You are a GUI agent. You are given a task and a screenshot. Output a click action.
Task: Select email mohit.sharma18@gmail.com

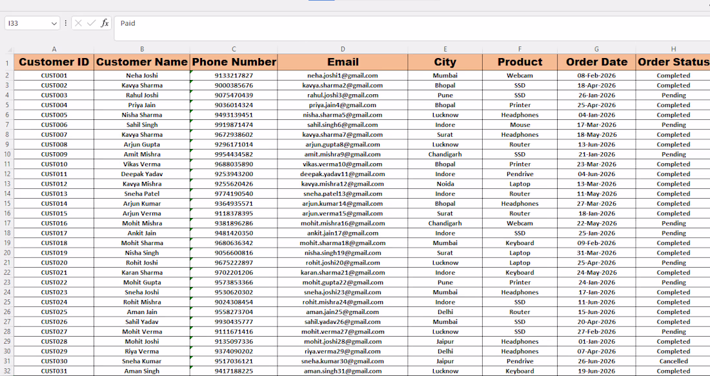point(342,243)
